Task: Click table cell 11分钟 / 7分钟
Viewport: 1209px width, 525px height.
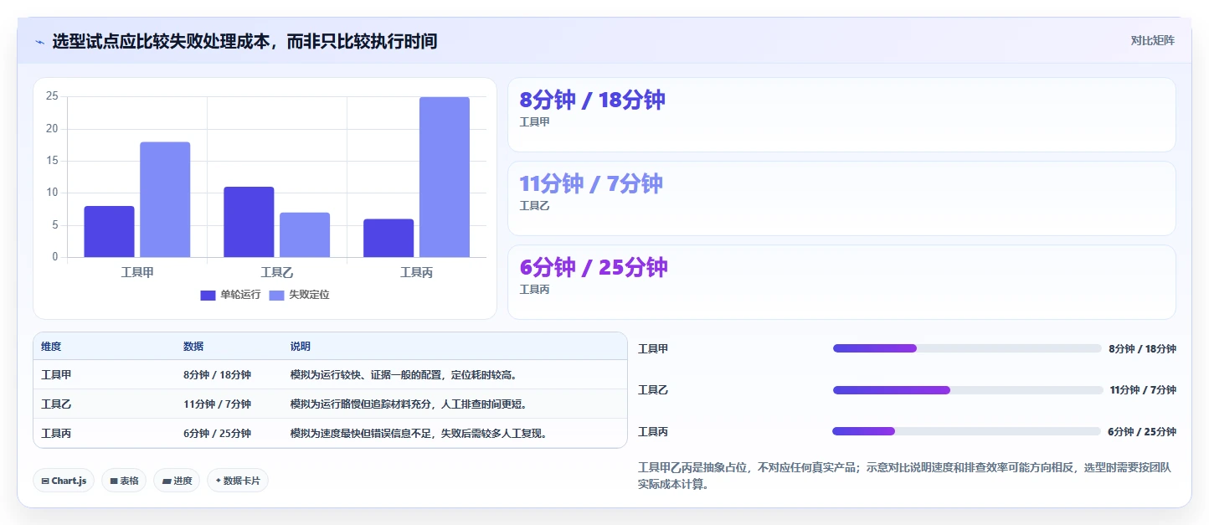Action: [x=217, y=404]
